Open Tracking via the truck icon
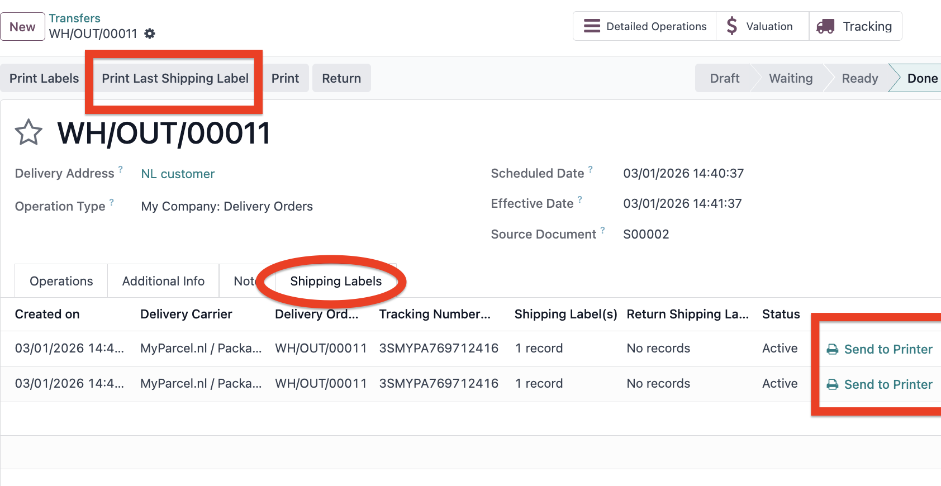The height and width of the screenshot is (486, 941). (x=825, y=26)
